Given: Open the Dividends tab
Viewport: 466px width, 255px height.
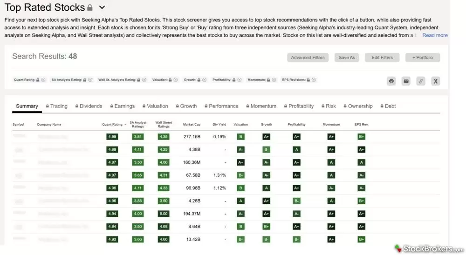Looking at the screenshot, I should (x=89, y=106).
